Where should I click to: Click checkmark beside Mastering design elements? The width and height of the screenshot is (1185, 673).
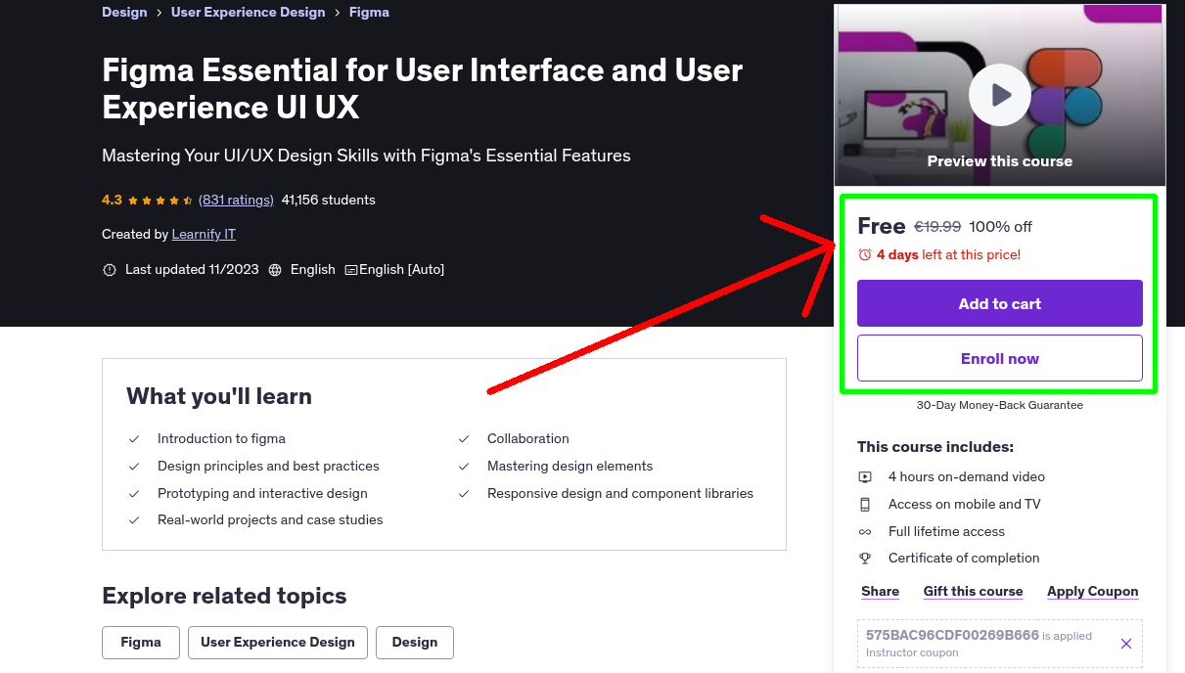coord(464,467)
